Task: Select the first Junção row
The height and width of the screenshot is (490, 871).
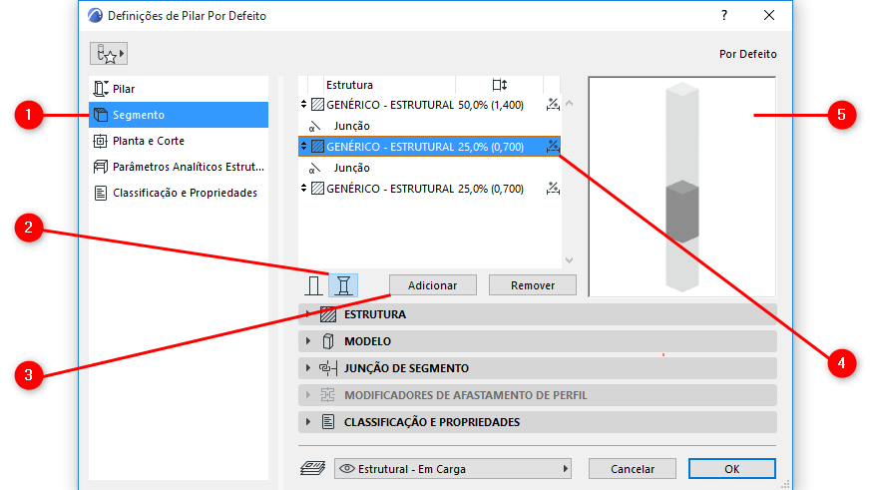Action: pyautogui.click(x=429, y=126)
